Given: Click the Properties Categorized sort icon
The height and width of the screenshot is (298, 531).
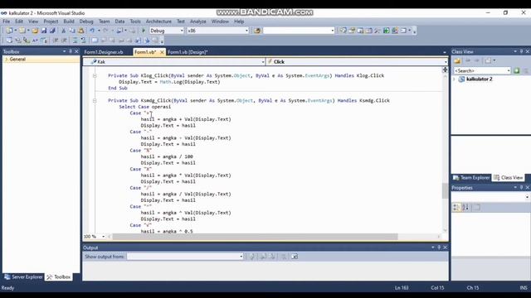Looking at the screenshot, I should click(456, 207).
